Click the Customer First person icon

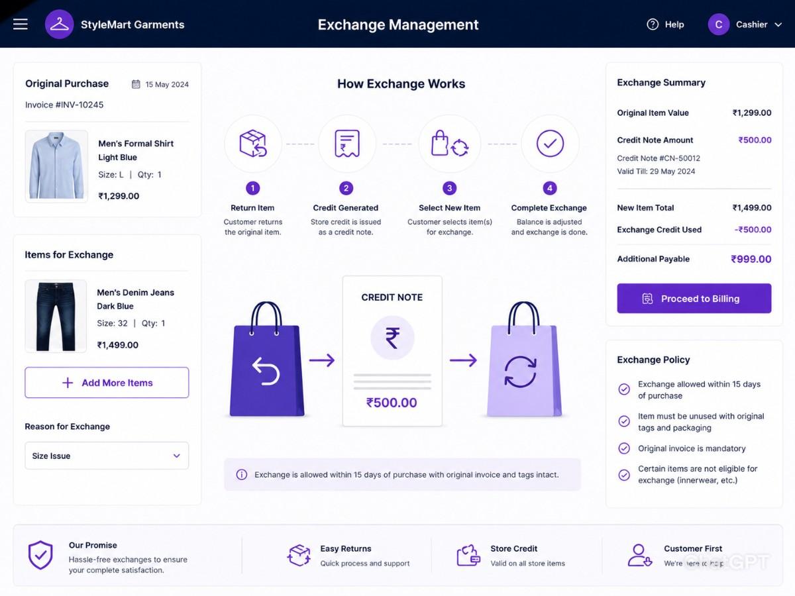[x=639, y=555]
